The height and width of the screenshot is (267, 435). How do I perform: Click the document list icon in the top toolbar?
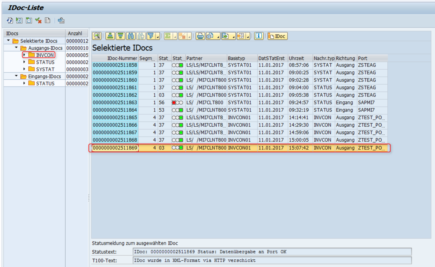[48, 20]
